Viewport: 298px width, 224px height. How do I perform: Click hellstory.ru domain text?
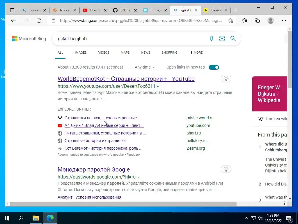(x=196, y=141)
